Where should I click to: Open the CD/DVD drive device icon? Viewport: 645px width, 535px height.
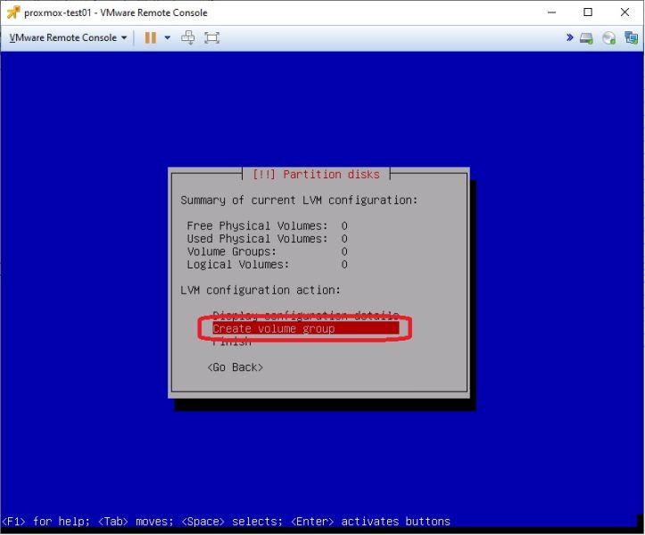coord(608,38)
